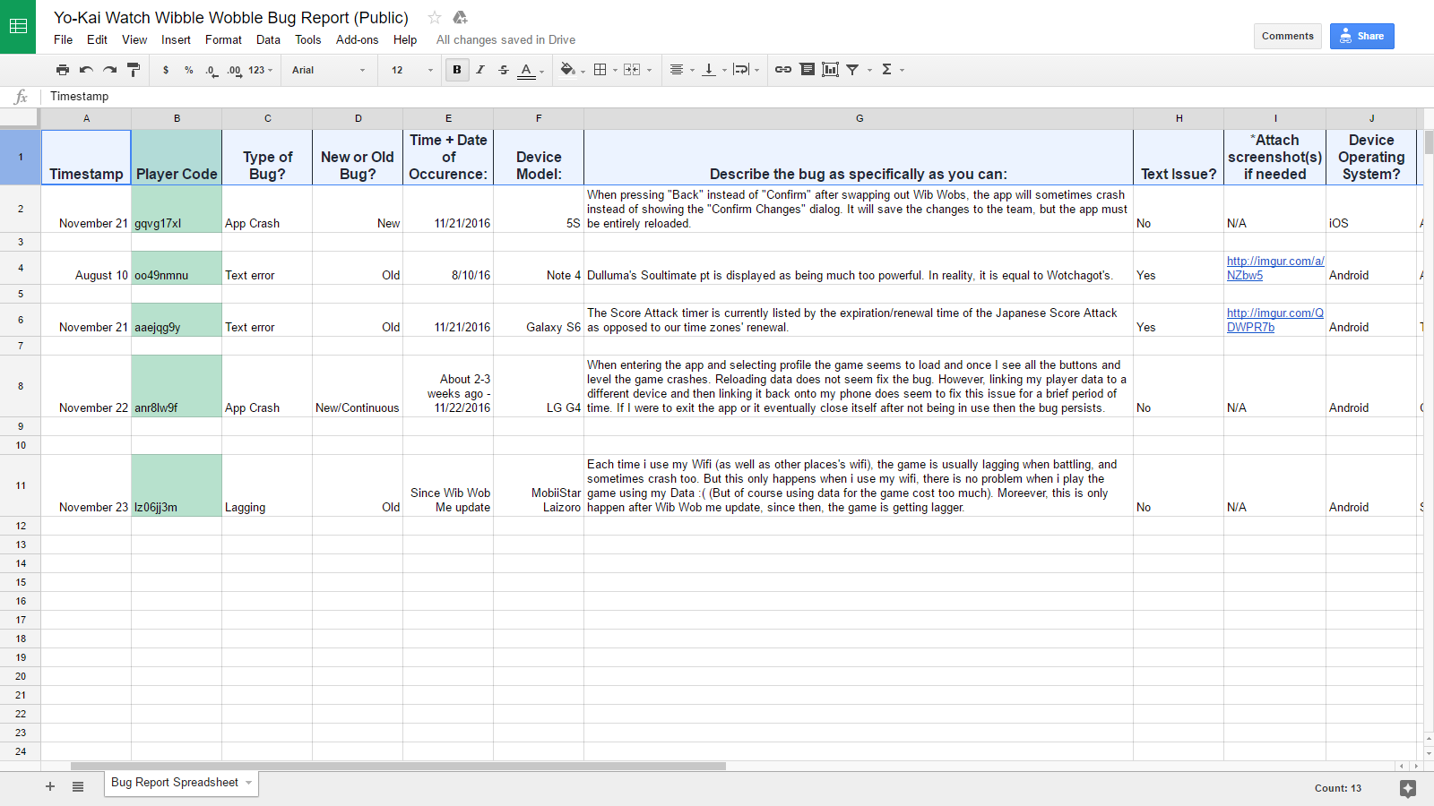Expand the 123 number format dropdown

coord(260,70)
